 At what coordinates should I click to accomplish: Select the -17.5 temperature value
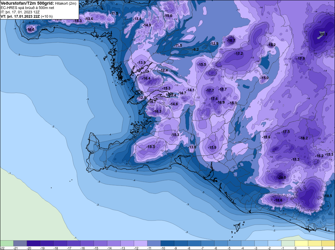click(x=286, y=132)
